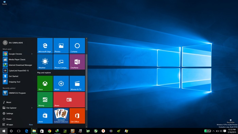This screenshot has width=238, height=134.
Task: Open HWiNFO32 Program under Recently added
Action: (x=18, y=93)
